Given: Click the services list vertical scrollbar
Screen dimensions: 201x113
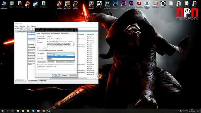Looking at the screenshot, I should 97,55.
